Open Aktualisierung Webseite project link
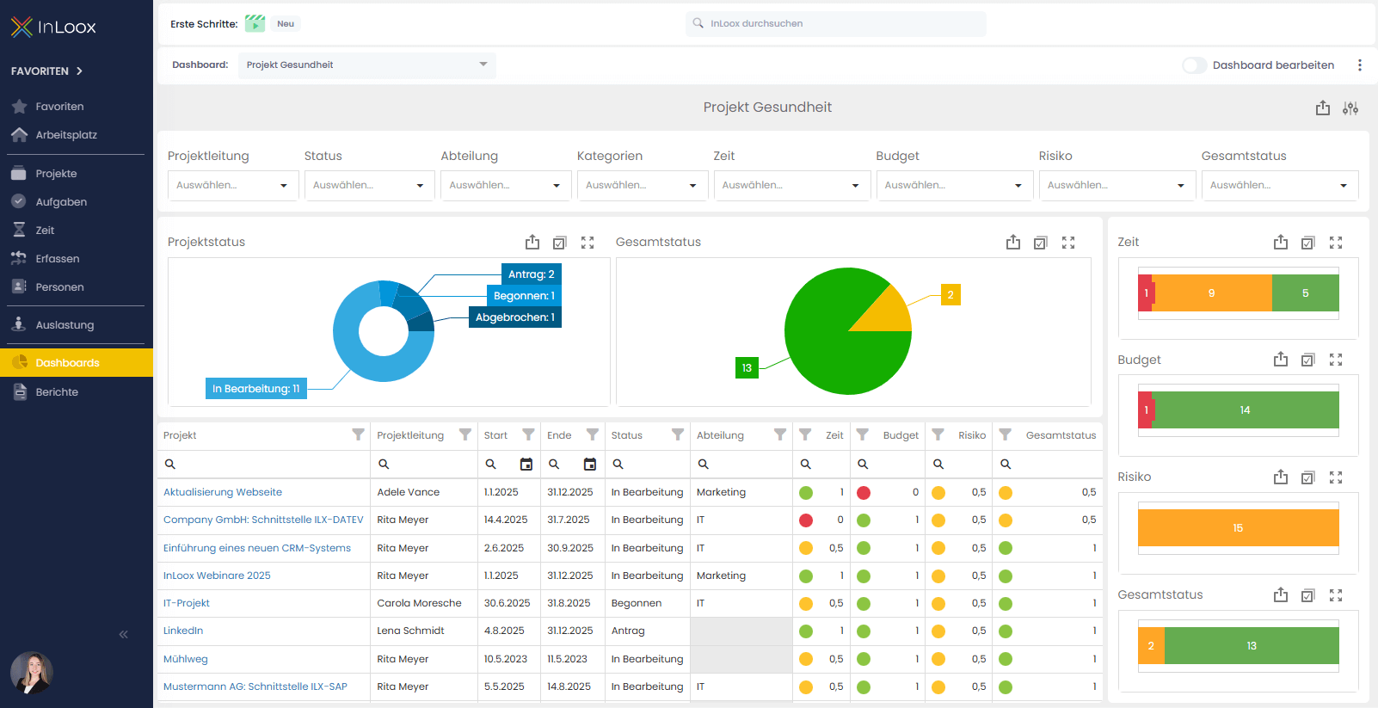The height and width of the screenshot is (708, 1378). click(223, 492)
